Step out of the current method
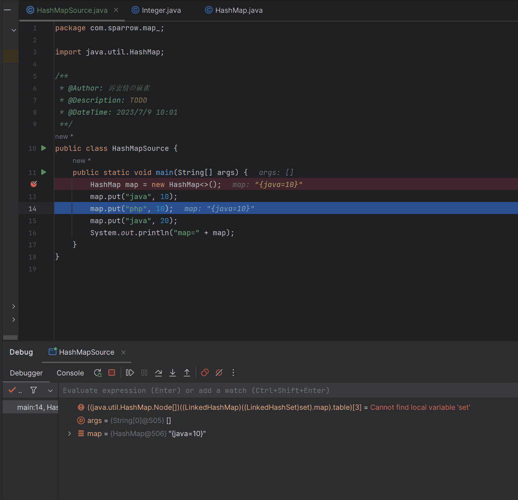The width and height of the screenshot is (518, 500). 187,373
